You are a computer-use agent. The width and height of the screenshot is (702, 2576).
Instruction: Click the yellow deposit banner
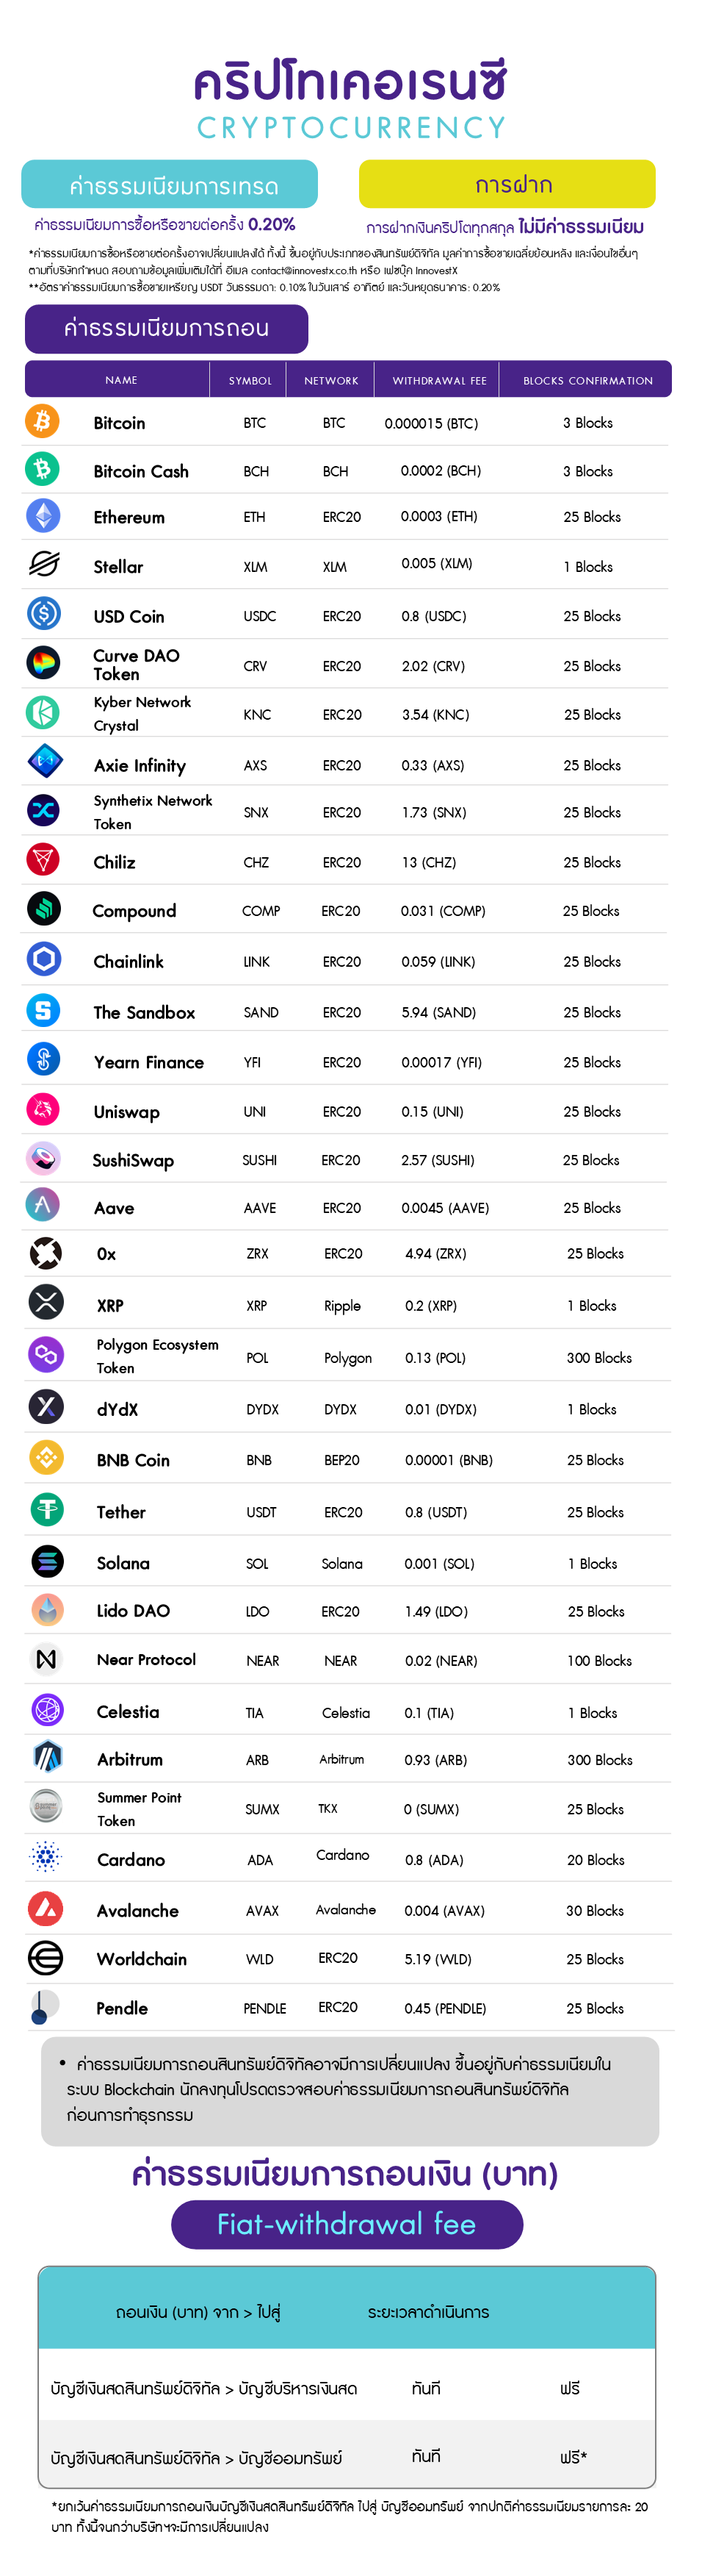[507, 184]
